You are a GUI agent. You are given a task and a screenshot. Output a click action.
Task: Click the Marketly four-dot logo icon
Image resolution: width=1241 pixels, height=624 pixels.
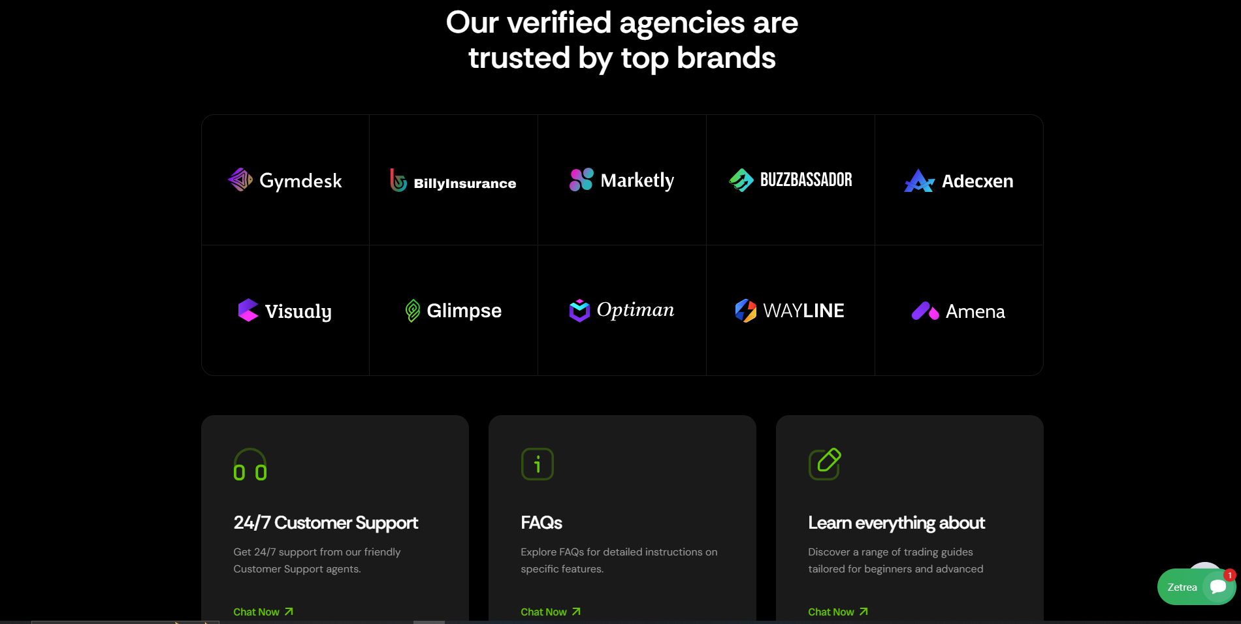581,179
